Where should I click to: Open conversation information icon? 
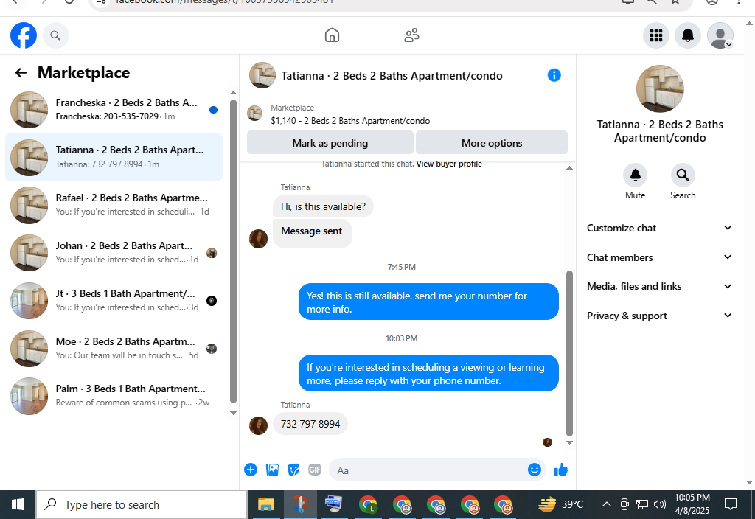(x=554, y=75)
